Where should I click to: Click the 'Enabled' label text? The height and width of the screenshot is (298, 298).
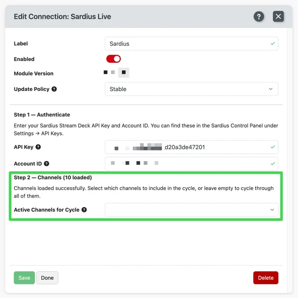(24, 59)
